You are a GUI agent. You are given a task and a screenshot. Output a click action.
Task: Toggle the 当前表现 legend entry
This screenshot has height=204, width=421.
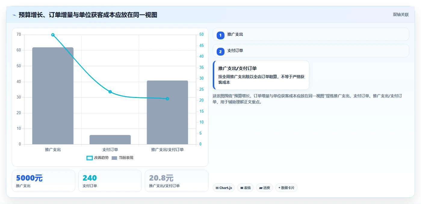click(x=122, y=158)
